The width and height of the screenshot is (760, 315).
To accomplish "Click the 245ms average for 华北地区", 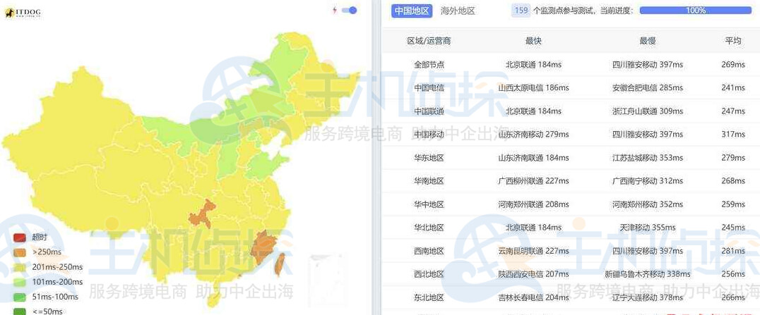I will 733,228.
